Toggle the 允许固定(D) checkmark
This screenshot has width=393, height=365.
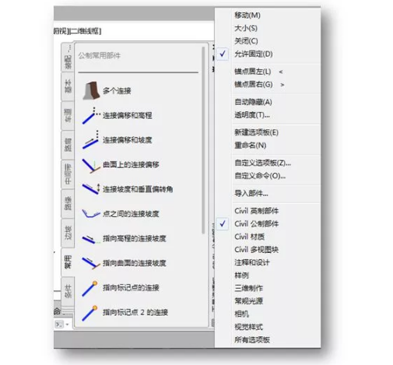click(x=223, y=54)
